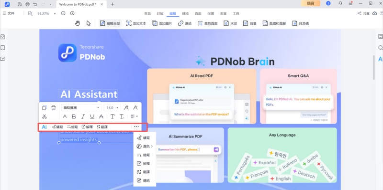Image resolution: width=383 pixels, height=190 pixels.
Task: Open the 微软雅黑 font dropdown
Action: (x=81, y=108)
